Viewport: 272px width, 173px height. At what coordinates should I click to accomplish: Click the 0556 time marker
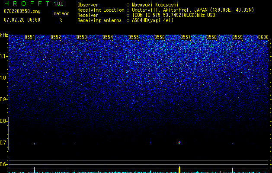[160, 37]
